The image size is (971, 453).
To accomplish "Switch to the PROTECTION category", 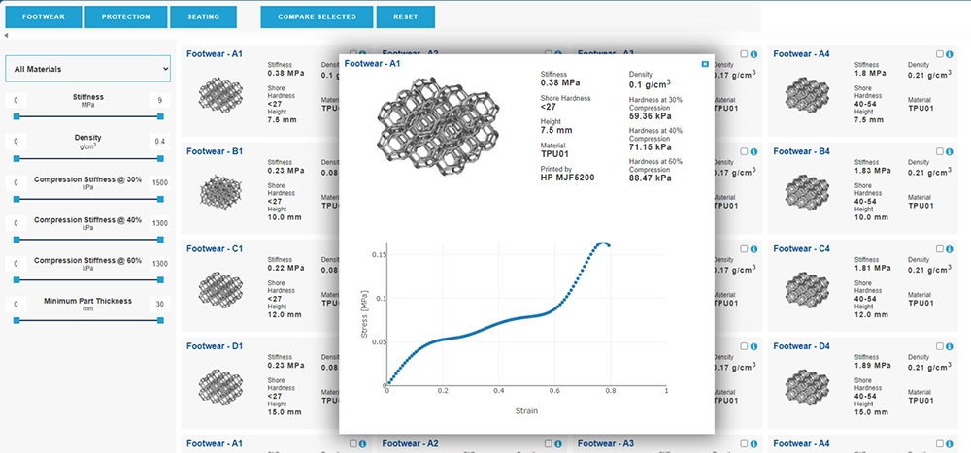I will pyautogui.click(x=125, y=16).
